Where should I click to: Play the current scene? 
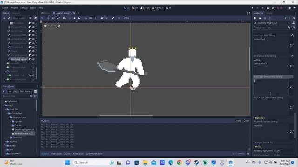[268, 8]
